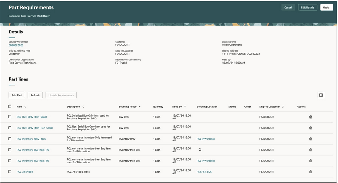Search stocking location for RCL_Inventory_Buy_Item_PO

point(200,150)
